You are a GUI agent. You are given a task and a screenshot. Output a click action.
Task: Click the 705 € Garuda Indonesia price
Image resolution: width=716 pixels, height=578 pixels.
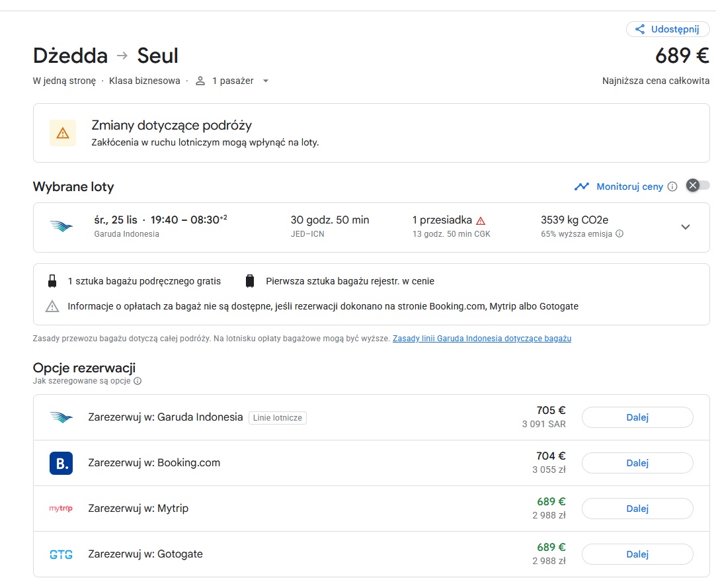(551, 410)
